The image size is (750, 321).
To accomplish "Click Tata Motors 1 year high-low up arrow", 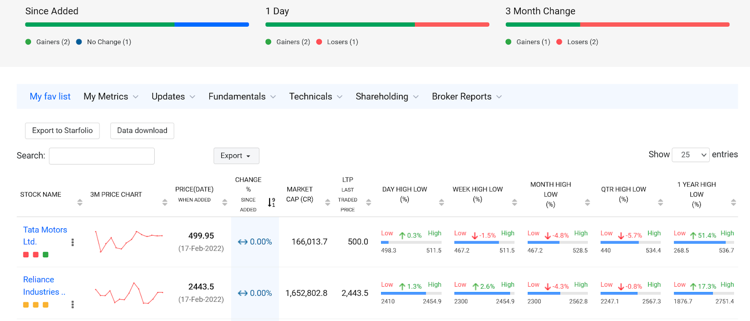I will [693, 235].
